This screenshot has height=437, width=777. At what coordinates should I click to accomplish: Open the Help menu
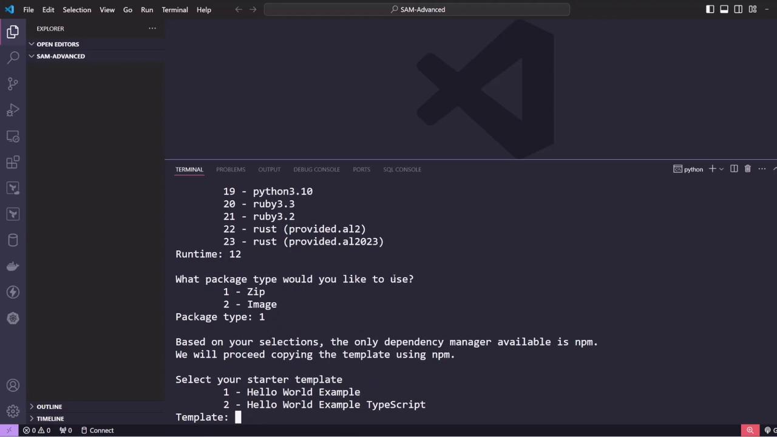204,10
